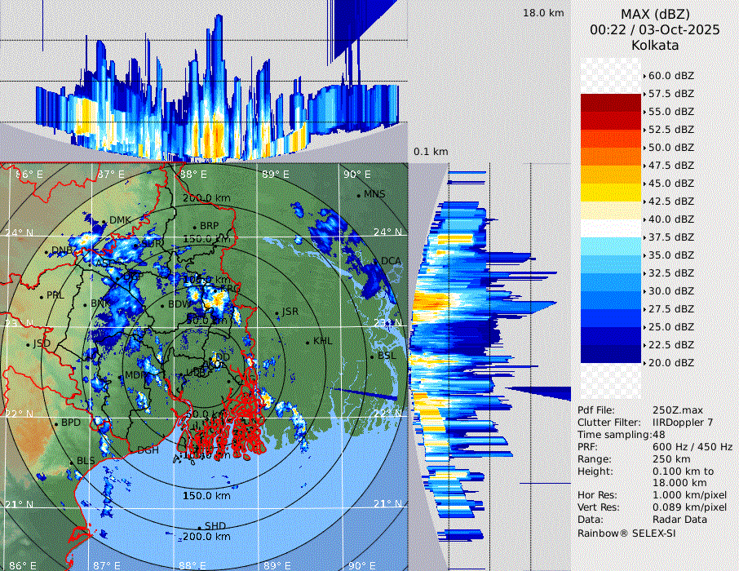Click the 200.0 km range ring label near top

pyautogui.click(x=206, y=198)
